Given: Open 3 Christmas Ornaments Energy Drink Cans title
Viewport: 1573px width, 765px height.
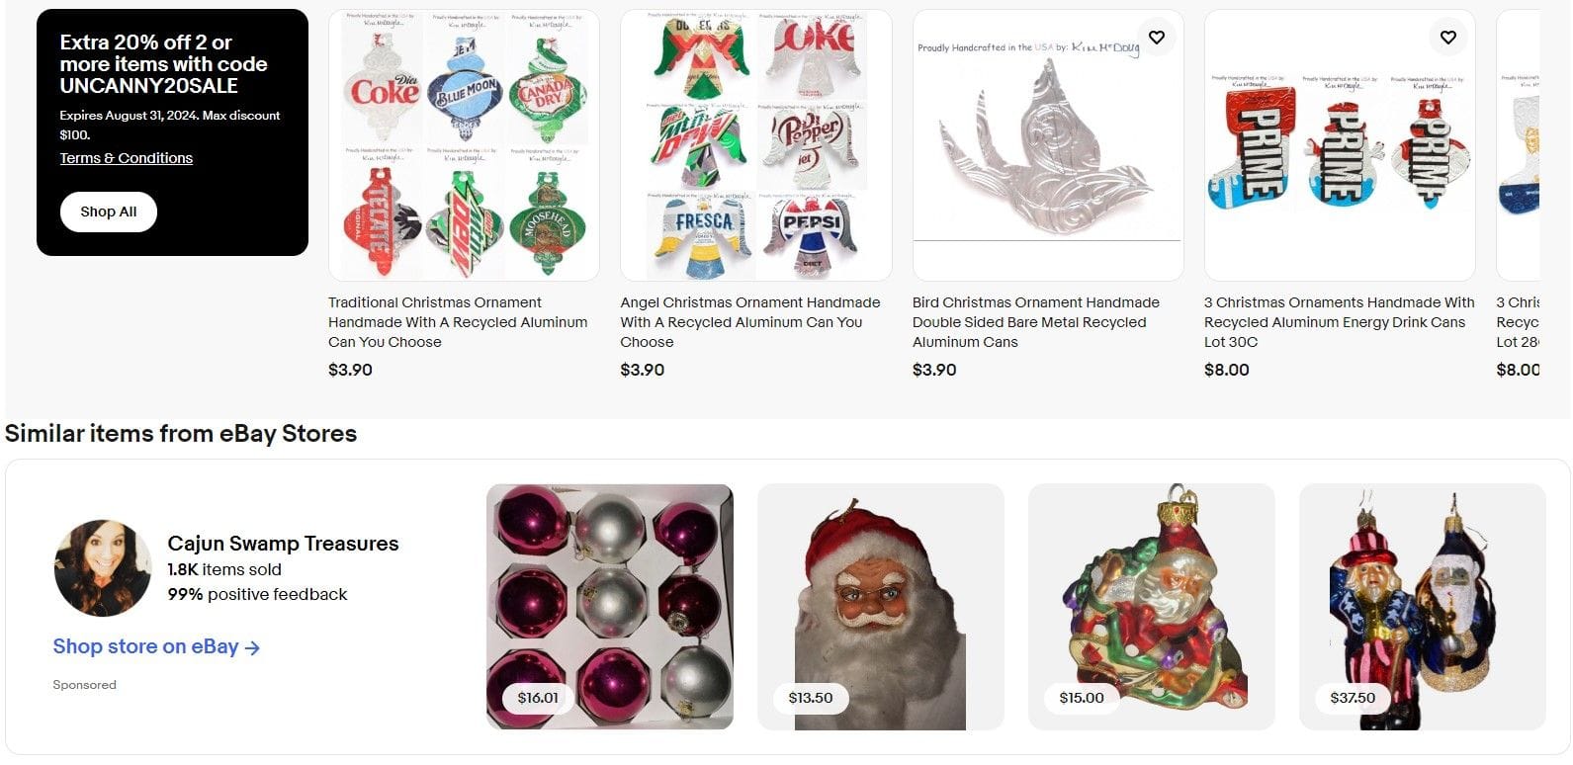Looking at the screenshot, I should 1339,322.
